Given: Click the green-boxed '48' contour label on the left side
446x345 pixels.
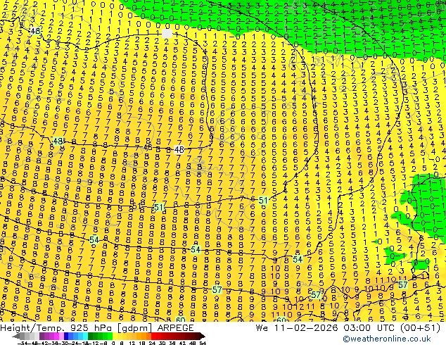Looking at the screenshot, I should (58, 142).
